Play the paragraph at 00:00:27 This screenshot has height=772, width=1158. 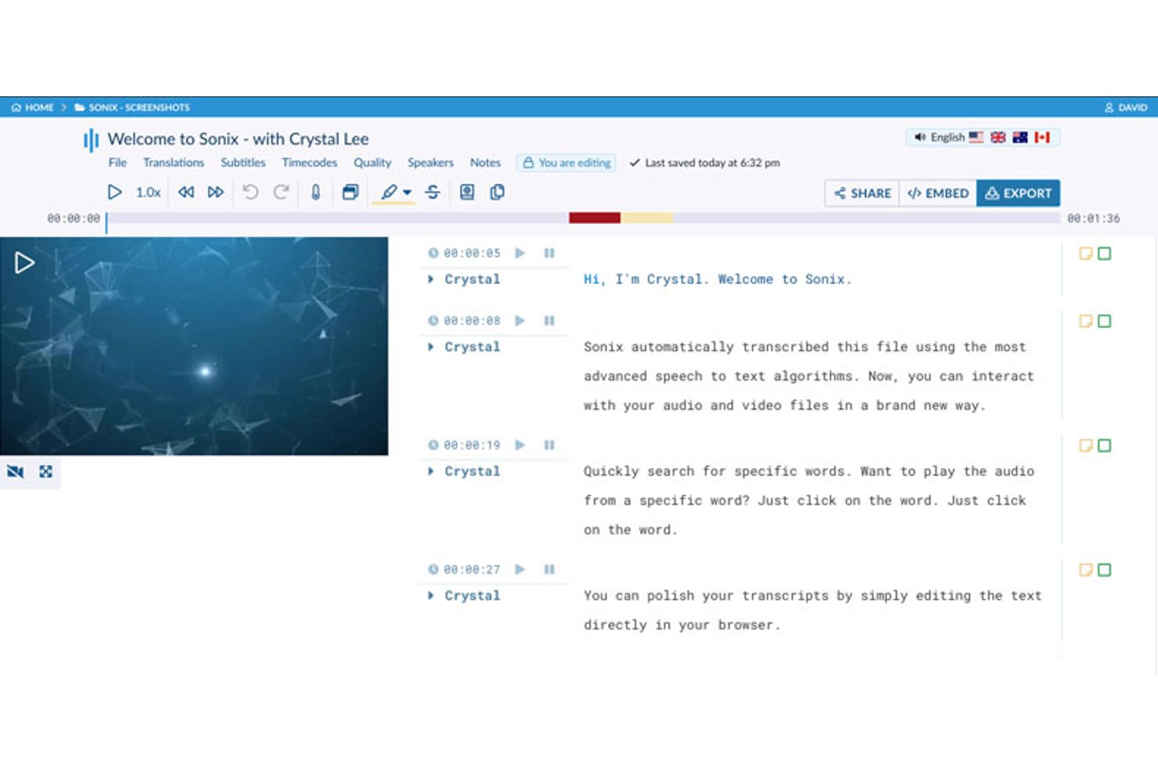point(520,569)
